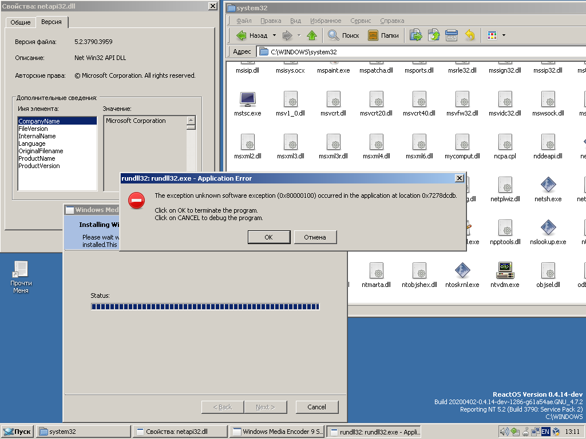Click the volume speaker tray icon
Viewport: 586px width, 439px height.
pos(504,432)
